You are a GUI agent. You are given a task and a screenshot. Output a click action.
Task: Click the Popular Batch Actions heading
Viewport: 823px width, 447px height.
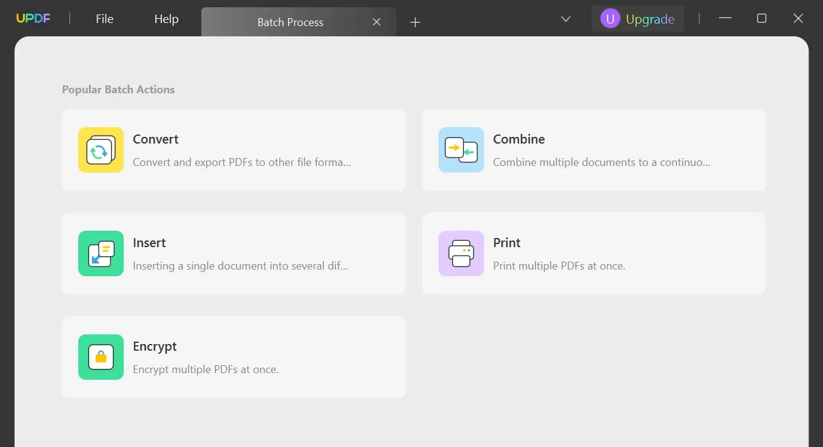(x=118, y=89)
